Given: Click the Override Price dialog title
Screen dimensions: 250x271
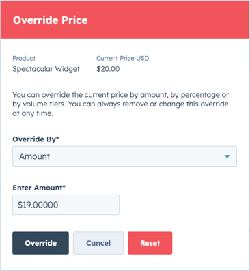Looking at the screenshot, I should tap(51, 20).
